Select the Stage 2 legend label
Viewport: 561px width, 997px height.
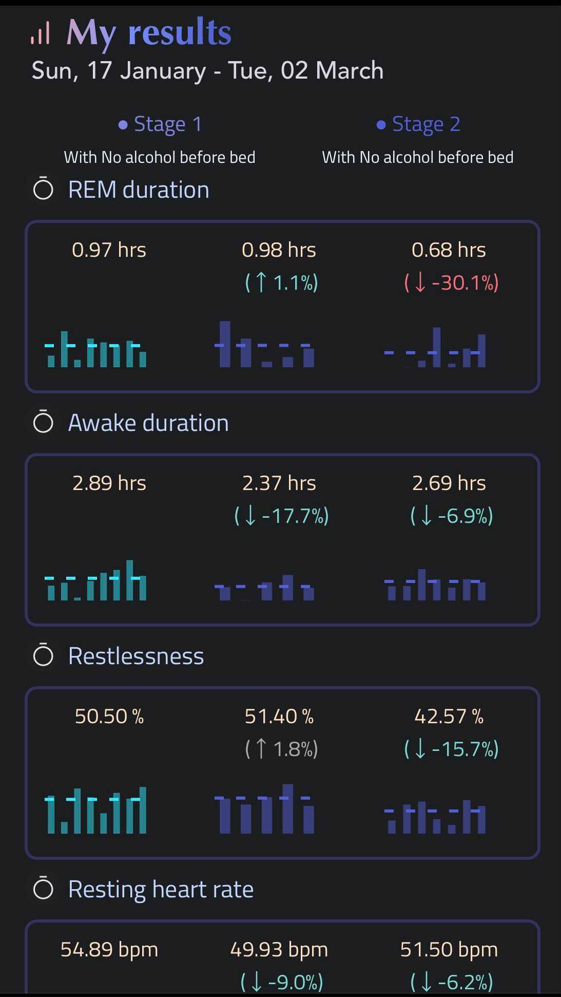pos(425,124)
